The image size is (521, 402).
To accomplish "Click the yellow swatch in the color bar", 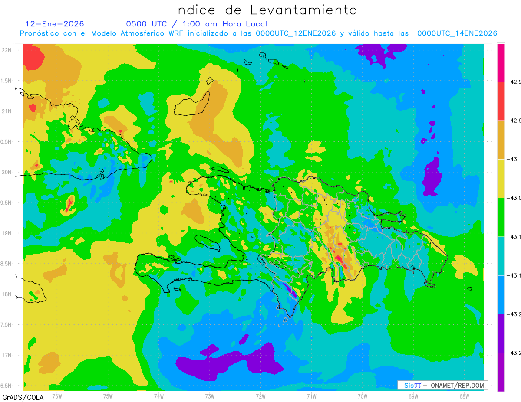I will pyautogui.click(x=501, y=178).
